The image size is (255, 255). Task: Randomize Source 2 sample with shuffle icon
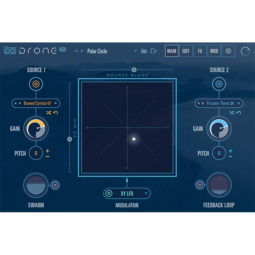click(x=232, y=113)
